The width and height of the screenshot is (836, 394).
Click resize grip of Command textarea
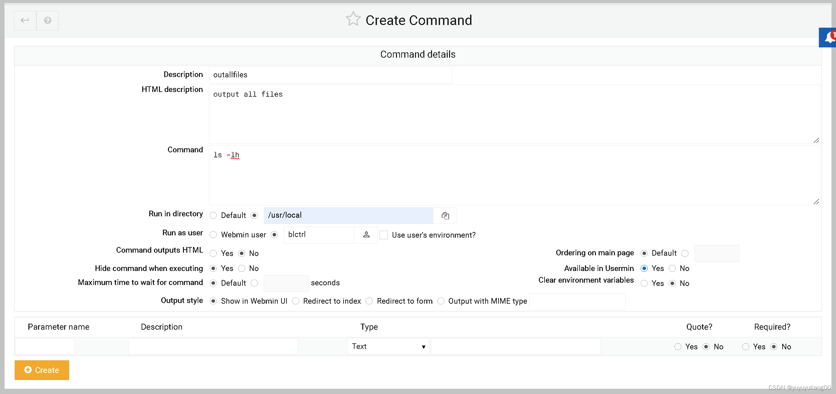(816, 202)
